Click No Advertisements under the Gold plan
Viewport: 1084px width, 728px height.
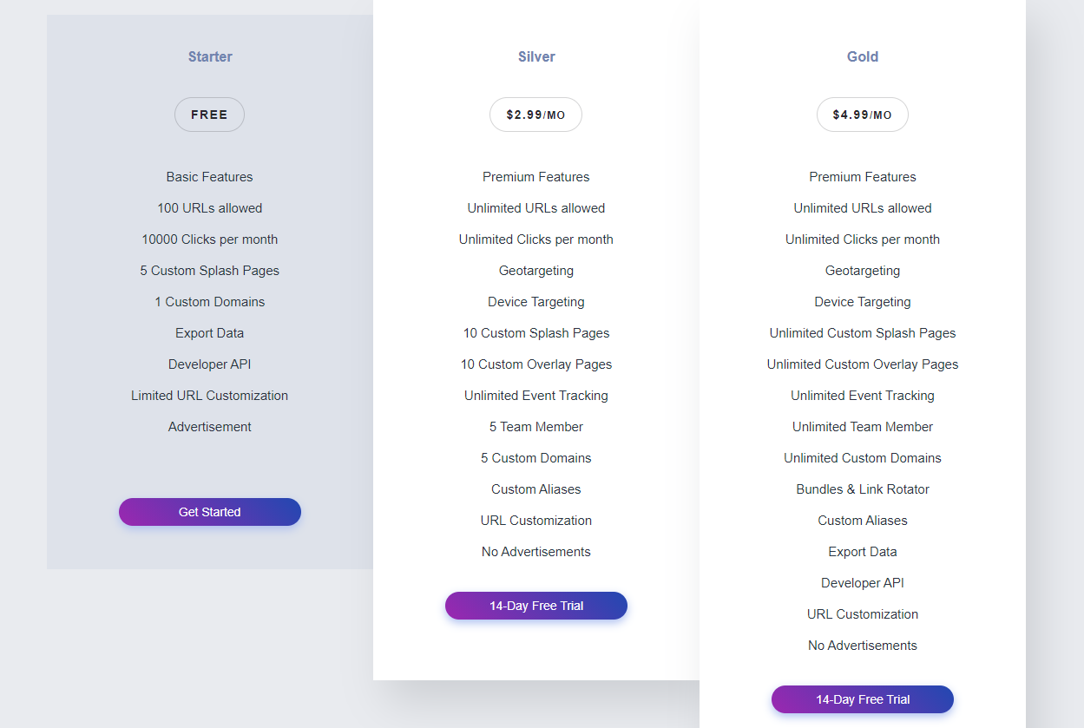pyautogui.click(x=862, y=645)
